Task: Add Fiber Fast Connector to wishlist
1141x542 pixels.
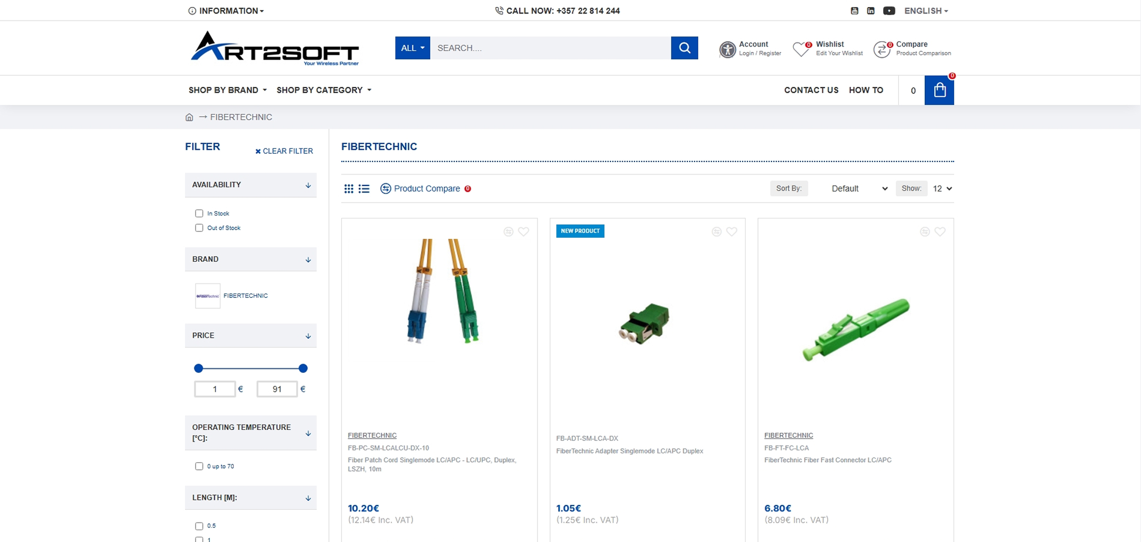Action: [x=940, y=232]
